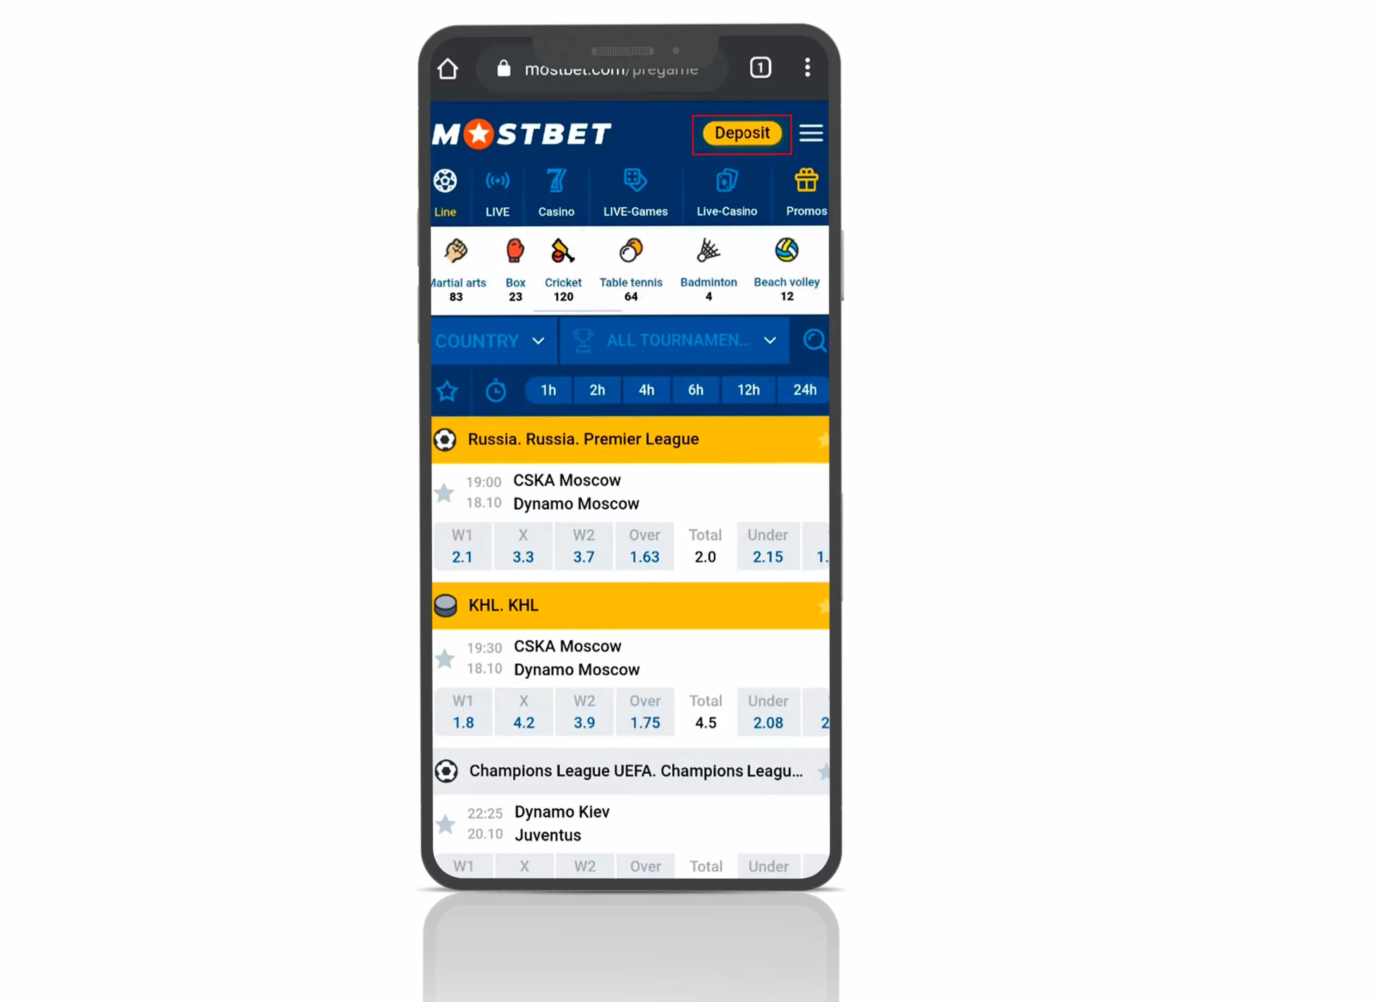1379x1002 pixels.
Task: Toggle favorites star for CSKA vs Dynamo
Action: (x=444, y=492)
